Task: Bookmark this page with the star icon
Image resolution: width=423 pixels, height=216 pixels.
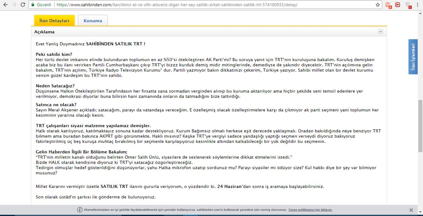Action: click(x=378, y=5)
